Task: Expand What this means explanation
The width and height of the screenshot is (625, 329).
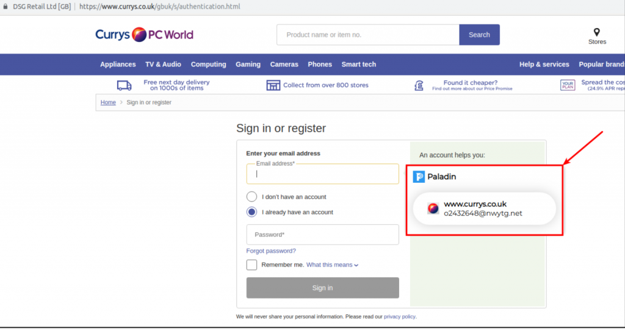Action: (x=332, y=264)
